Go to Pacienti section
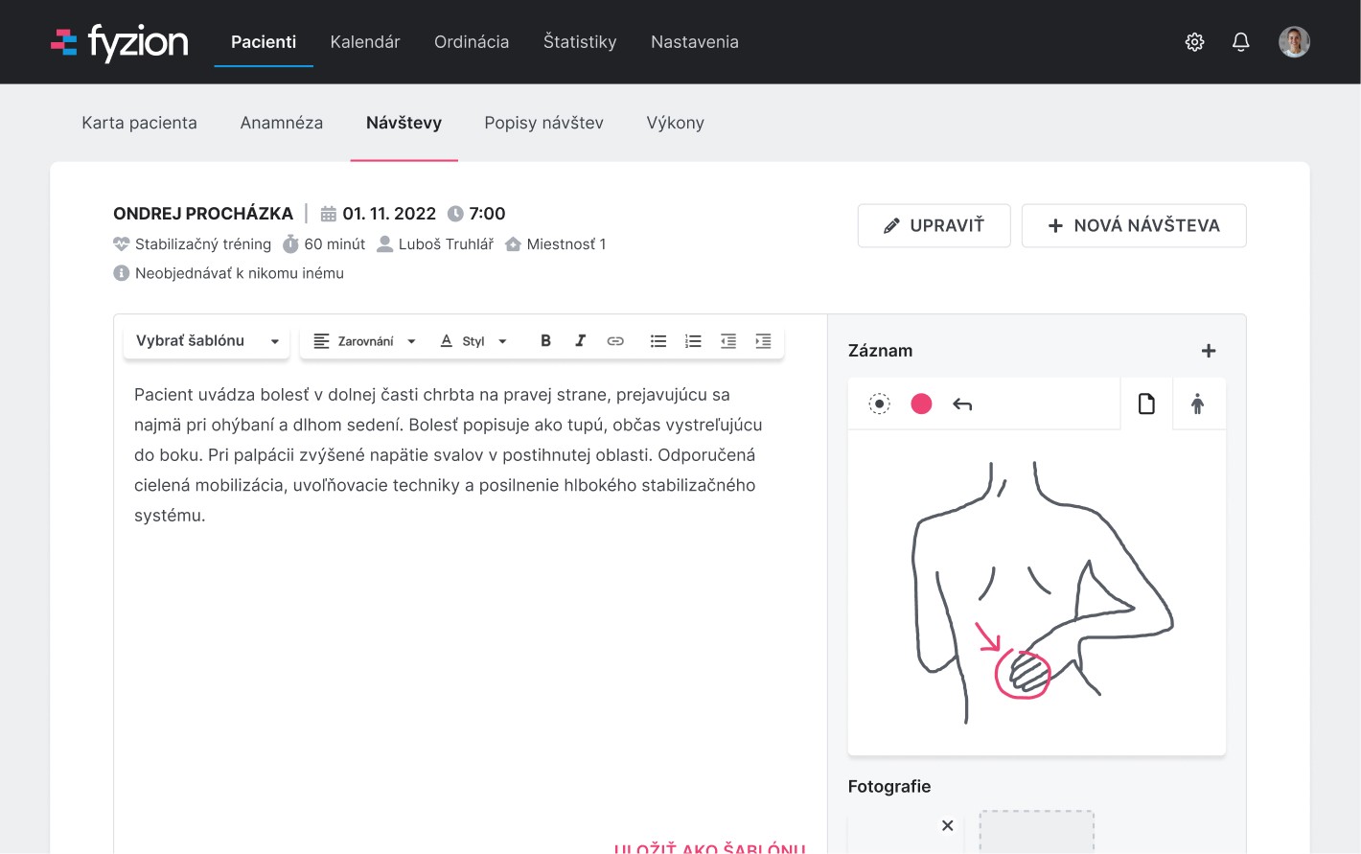Viewport: 1361px width, 854px height. (x=264, y=42)
